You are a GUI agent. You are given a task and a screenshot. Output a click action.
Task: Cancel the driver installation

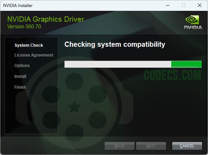(x=187, y=146)
